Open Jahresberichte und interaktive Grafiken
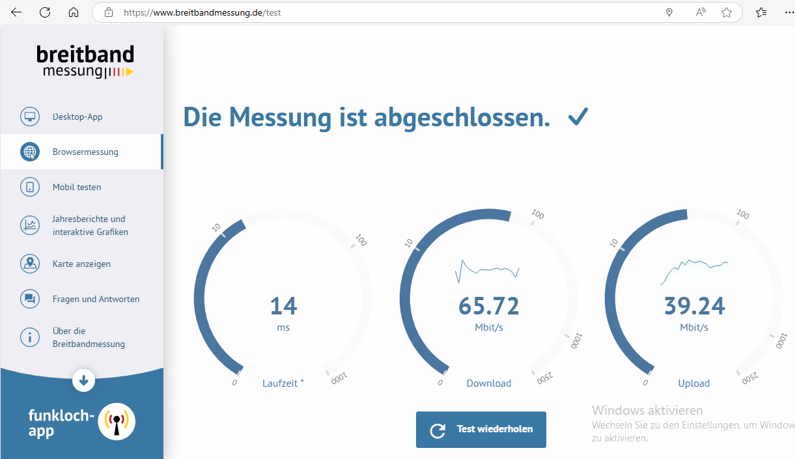The height and width of the screenshot is (459, 795). [x=81, y=225]
